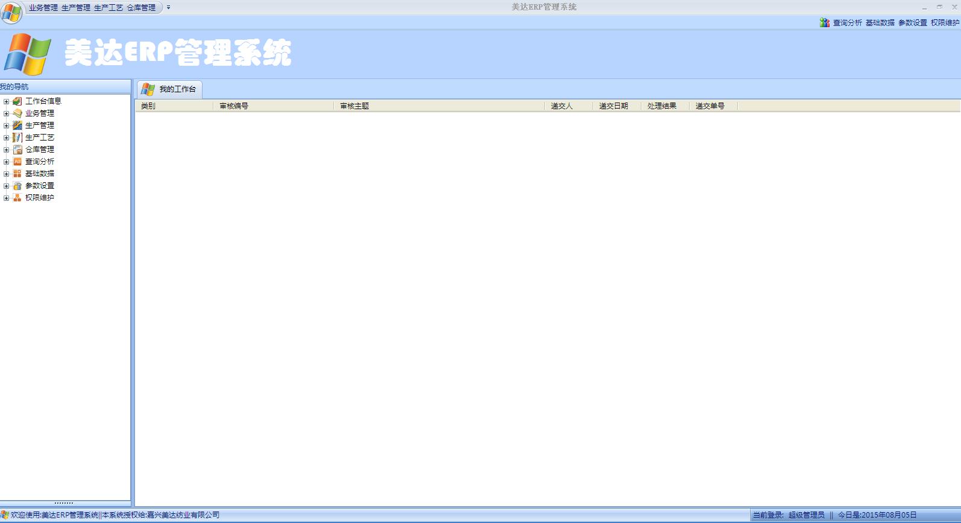Sort by the 类别 column header
This screenshot has width=961, height=523.
[174, 106]
